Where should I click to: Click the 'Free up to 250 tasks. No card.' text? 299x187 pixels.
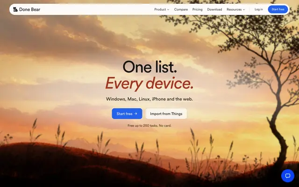[149, 126]
